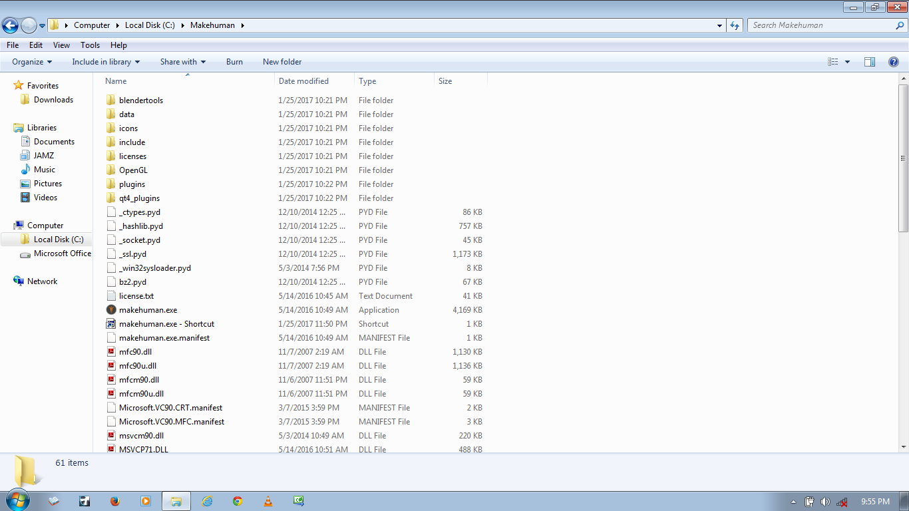Open Firefox from the taskbar
Screen dimensions: 909x511
(x=114, y=501)
